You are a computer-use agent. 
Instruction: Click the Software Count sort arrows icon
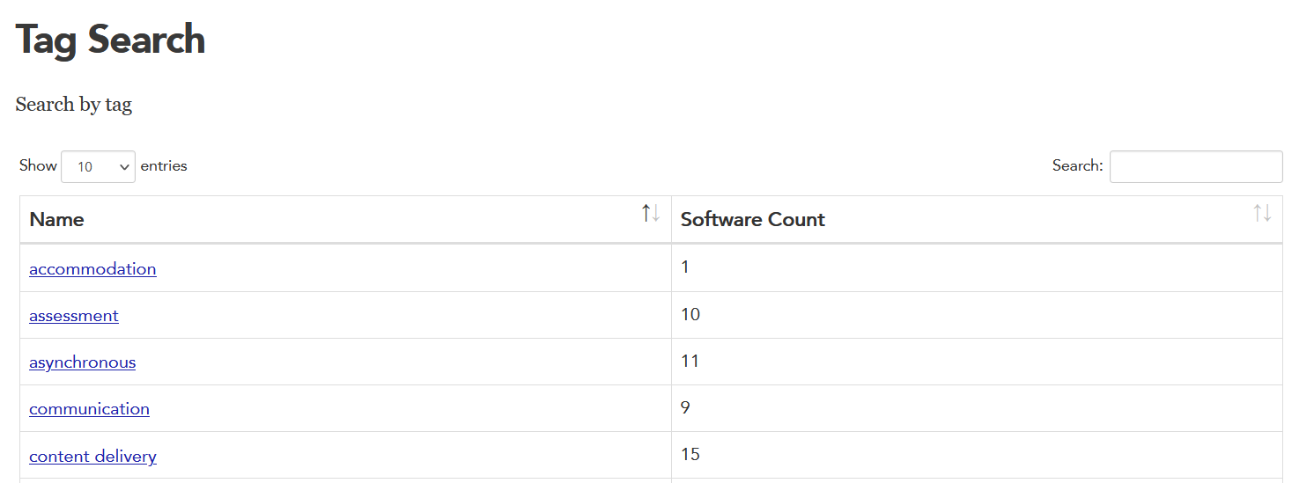tap(1262, 213)
